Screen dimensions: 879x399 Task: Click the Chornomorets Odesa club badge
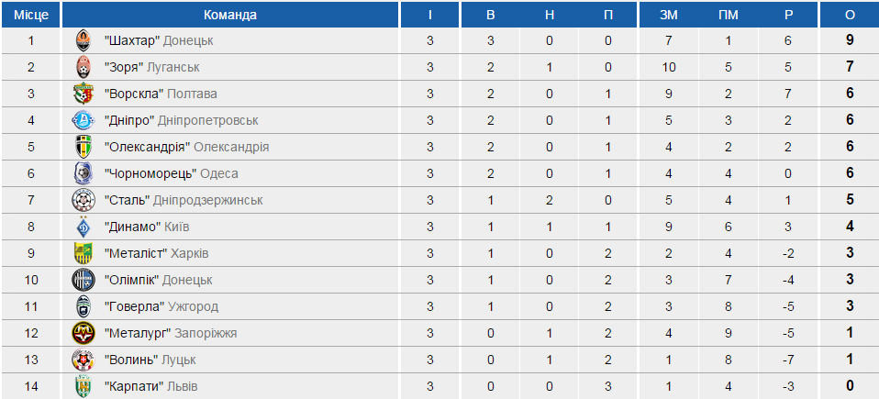[83, 173]
